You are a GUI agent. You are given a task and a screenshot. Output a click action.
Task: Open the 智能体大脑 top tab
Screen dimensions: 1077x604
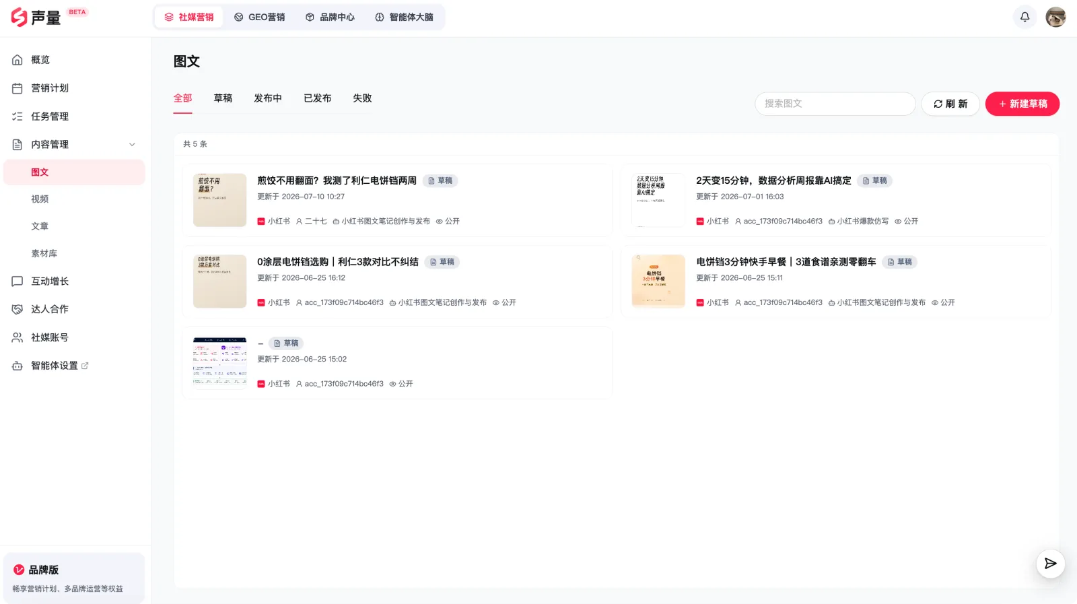click(x=404, y=17)
